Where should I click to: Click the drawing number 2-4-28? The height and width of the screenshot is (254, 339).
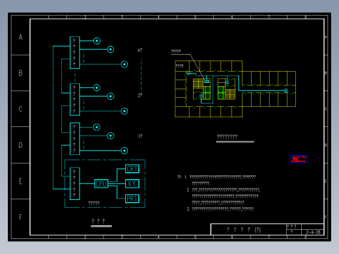(x=313, y=232)
